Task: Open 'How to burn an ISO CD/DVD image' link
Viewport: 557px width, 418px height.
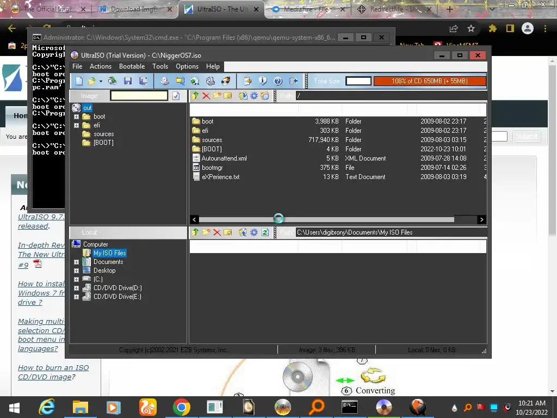Action: coord(53,372)
